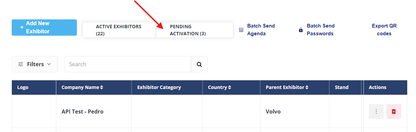This screenshot has height=132, width=416.
Task: Click the Batch Send Agenda link
Action: (261, 30)
